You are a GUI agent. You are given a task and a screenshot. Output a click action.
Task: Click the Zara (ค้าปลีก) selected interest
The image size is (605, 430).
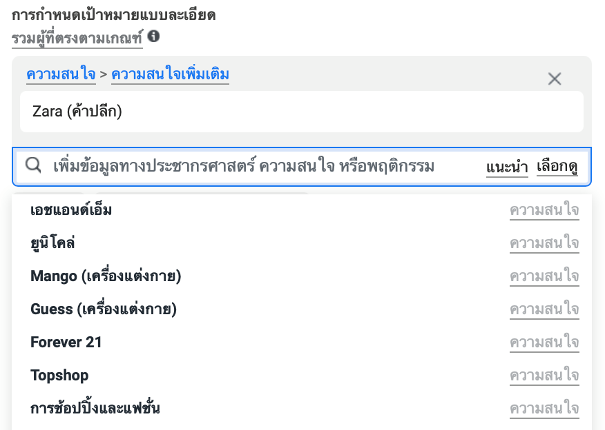(x=77, y=111)
